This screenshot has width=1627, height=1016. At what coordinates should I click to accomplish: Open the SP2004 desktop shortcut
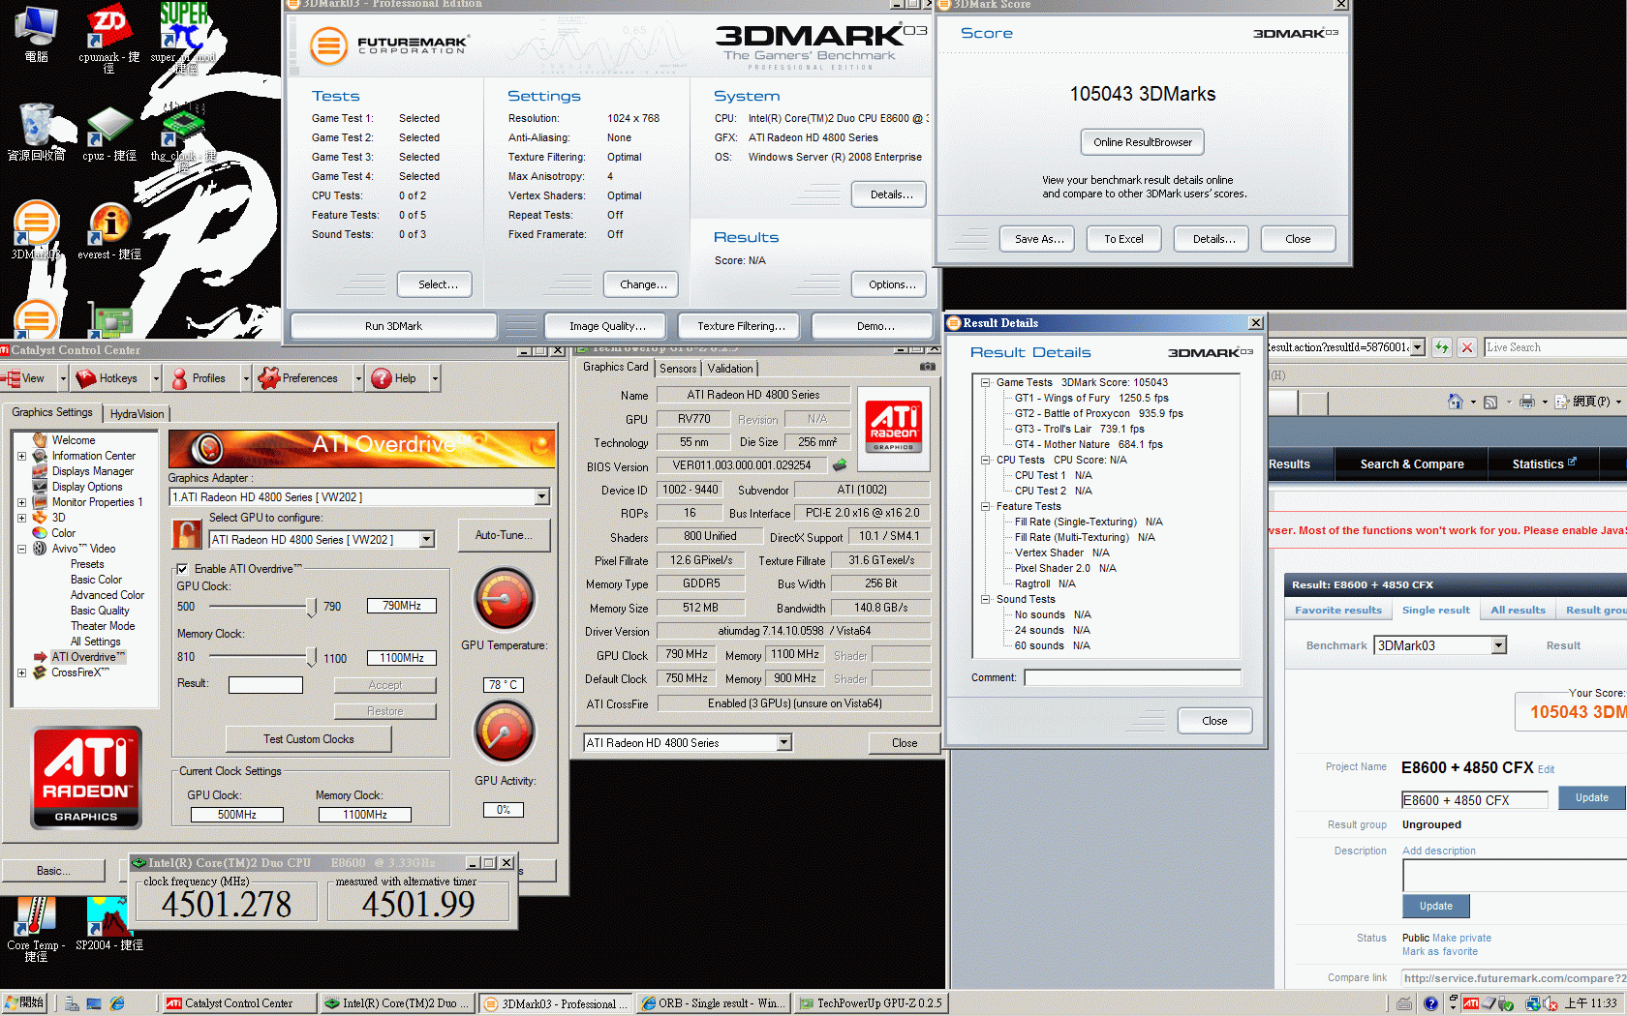[109, 924]
